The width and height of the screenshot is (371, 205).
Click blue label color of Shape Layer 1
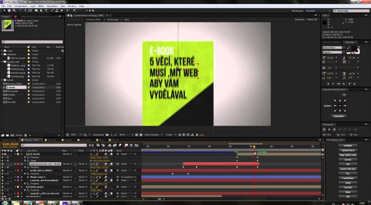tap(18, 177)
